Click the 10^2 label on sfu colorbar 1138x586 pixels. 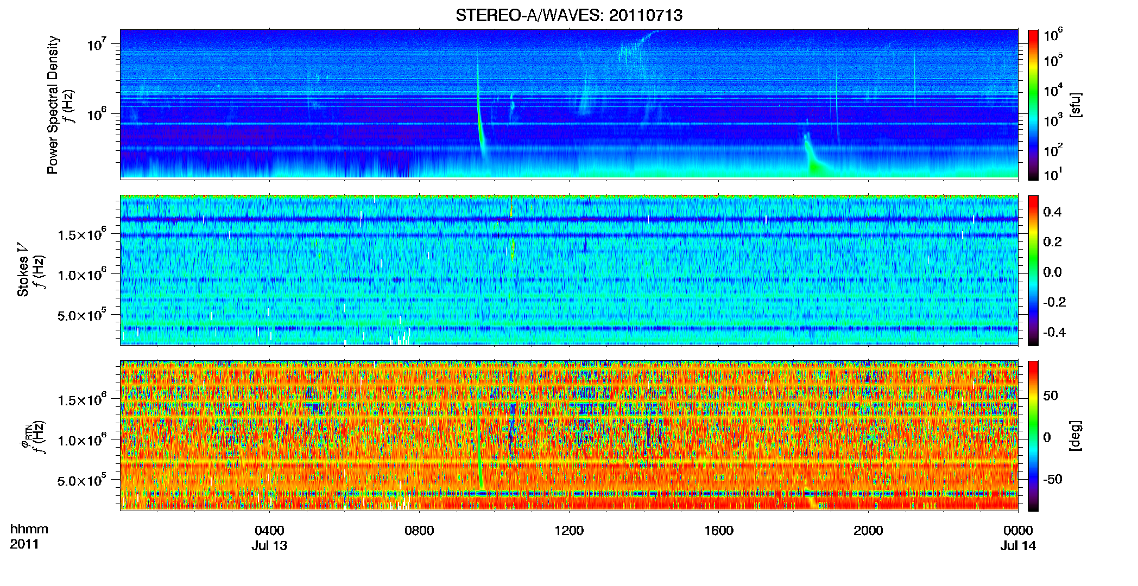coord(1053,150)
